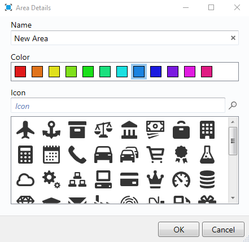Choose the purple color swatch
Image resolution: width=249 pixels, height=242 pixels.
coord(173,72)
